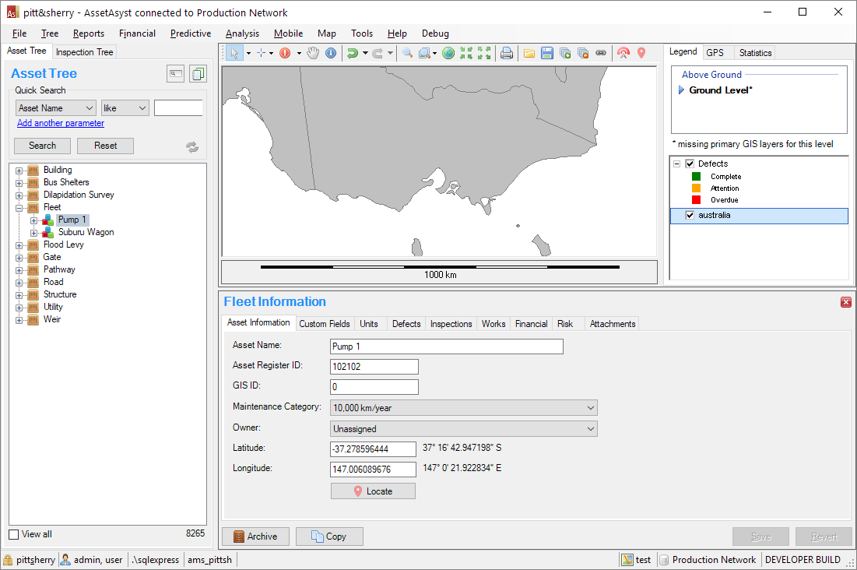857x570 pixels.
Task: Click the Add another parameter link
Action: pos(60,123)
